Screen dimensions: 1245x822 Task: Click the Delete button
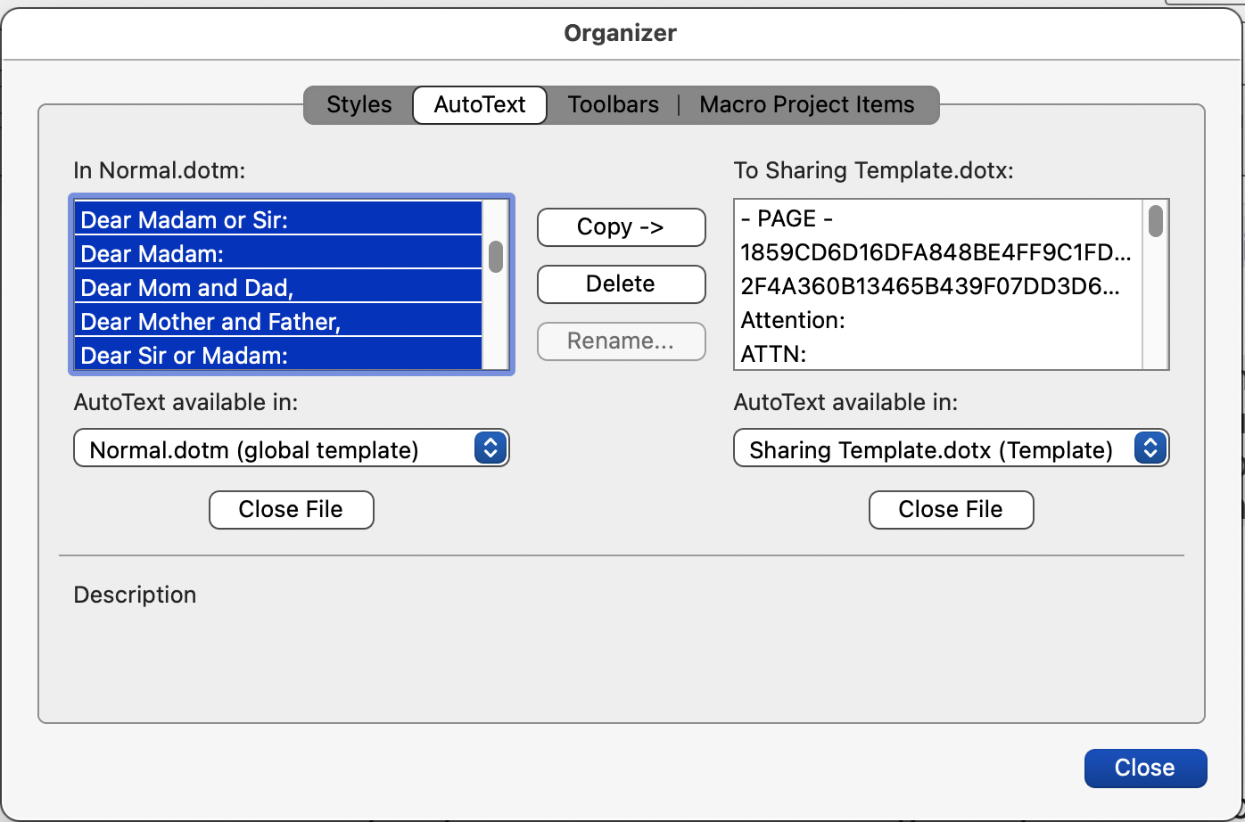(x=621, y=284)
